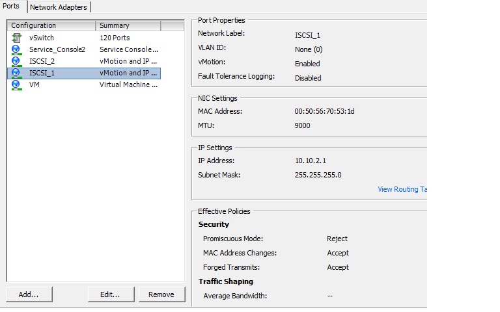This screenshot has height=312, width=500.
Task: Click the VM port group globe icon
Action: pyautogui.click(x=16, y=85)
